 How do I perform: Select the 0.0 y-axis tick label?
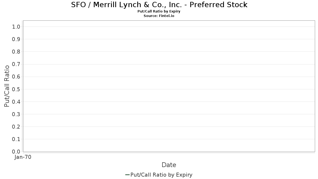(x=16, y=152)
